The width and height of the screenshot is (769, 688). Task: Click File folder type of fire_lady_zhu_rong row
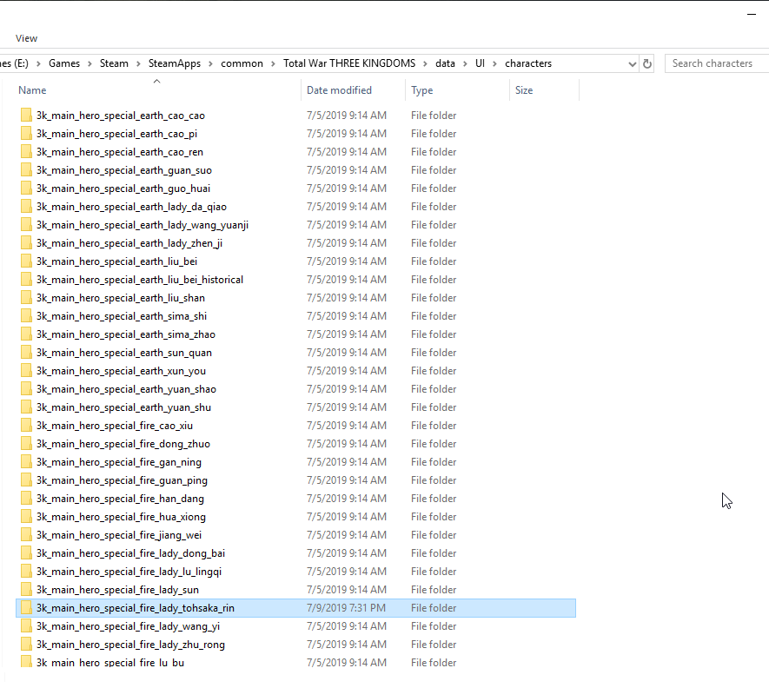pyautogui.click(x=434, y=645)
